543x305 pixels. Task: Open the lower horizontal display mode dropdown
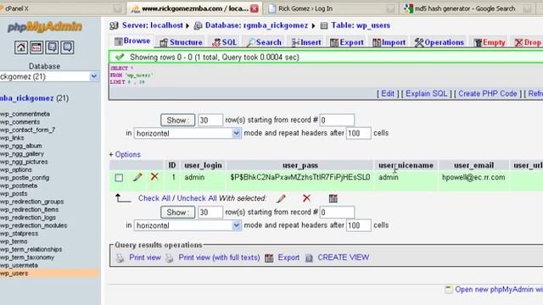coord(236,225)
